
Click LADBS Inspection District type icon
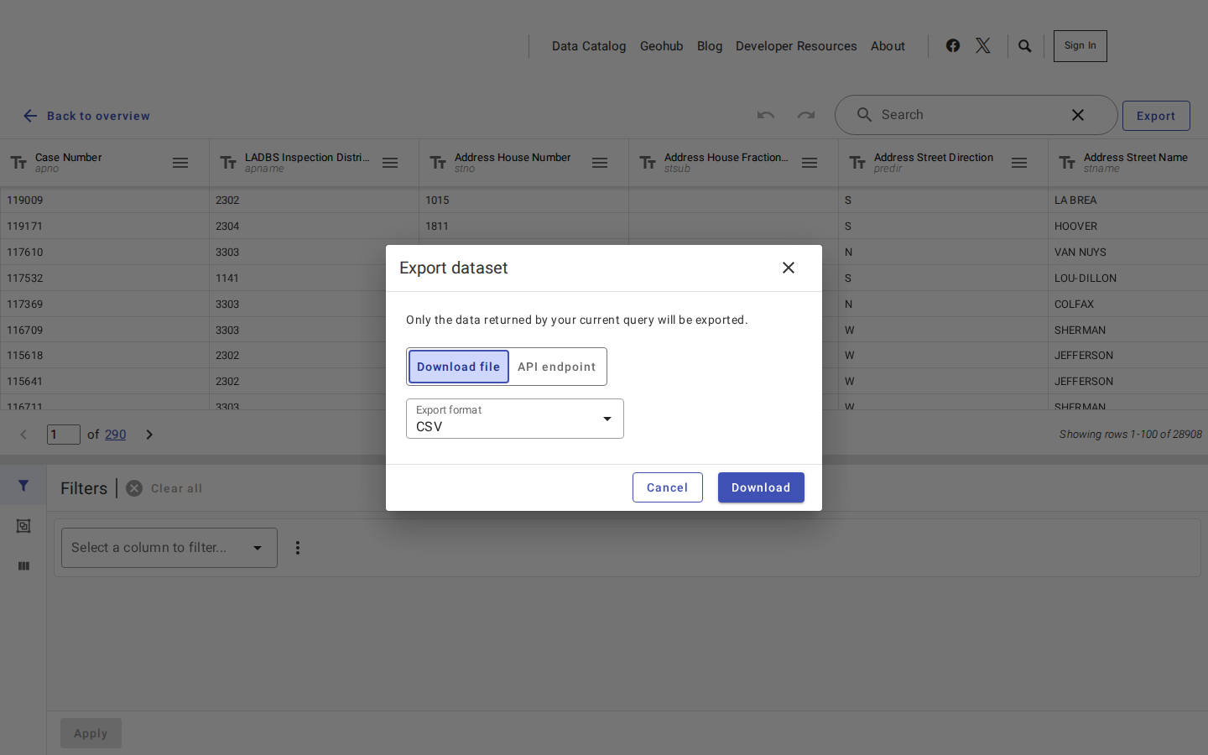(x=228, y=163)
